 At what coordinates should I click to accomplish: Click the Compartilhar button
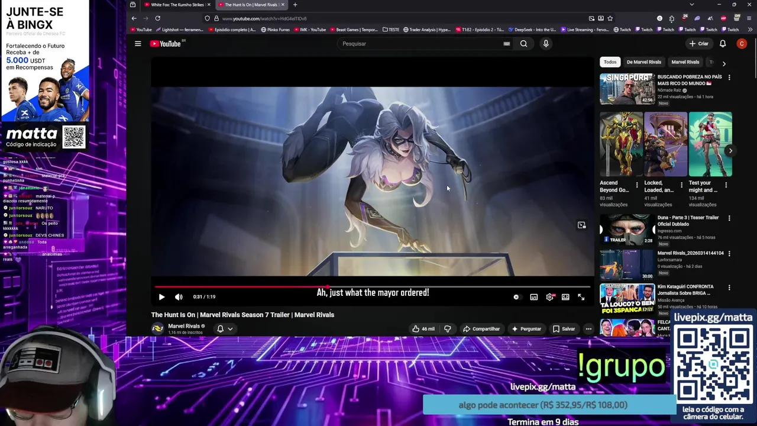(481, 329)
